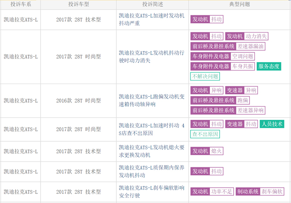
Task: Select model cell in 刹车偏软 complaint row
Action: [78, 192]
